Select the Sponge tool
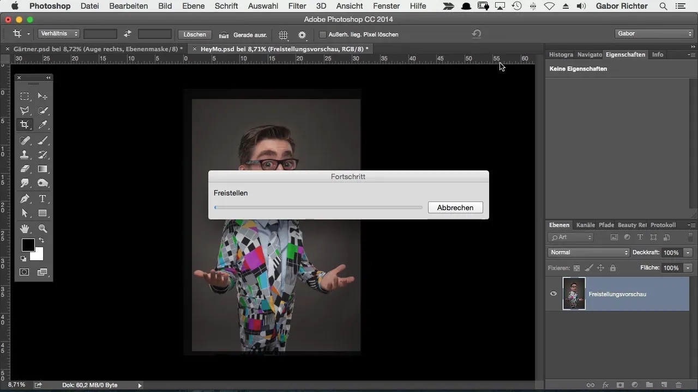 pyautogui.click(x=43, y=183)
